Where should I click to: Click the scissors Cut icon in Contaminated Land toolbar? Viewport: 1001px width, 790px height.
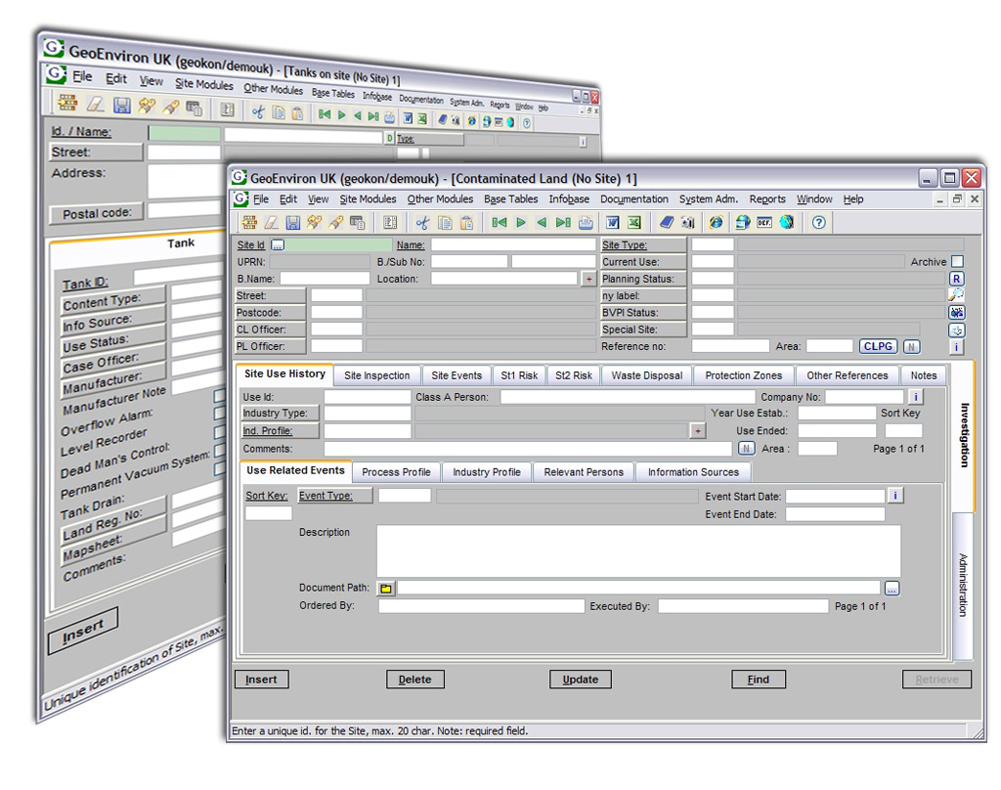click(422, 222)
